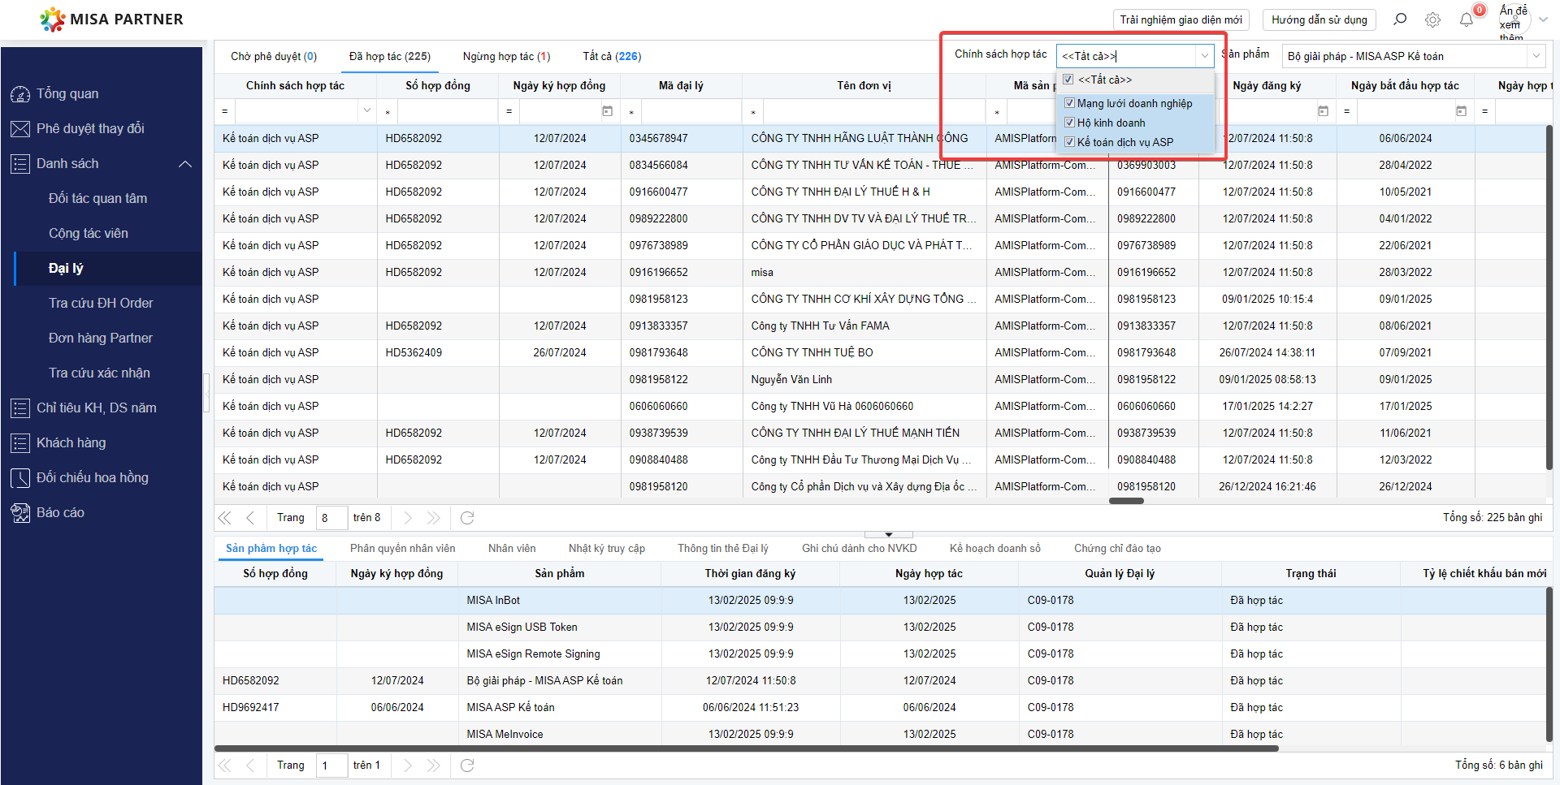
Task: Switch to Ngừng hợp tác (1) tab
Action: pyautogui.click(x=506, y=56)
